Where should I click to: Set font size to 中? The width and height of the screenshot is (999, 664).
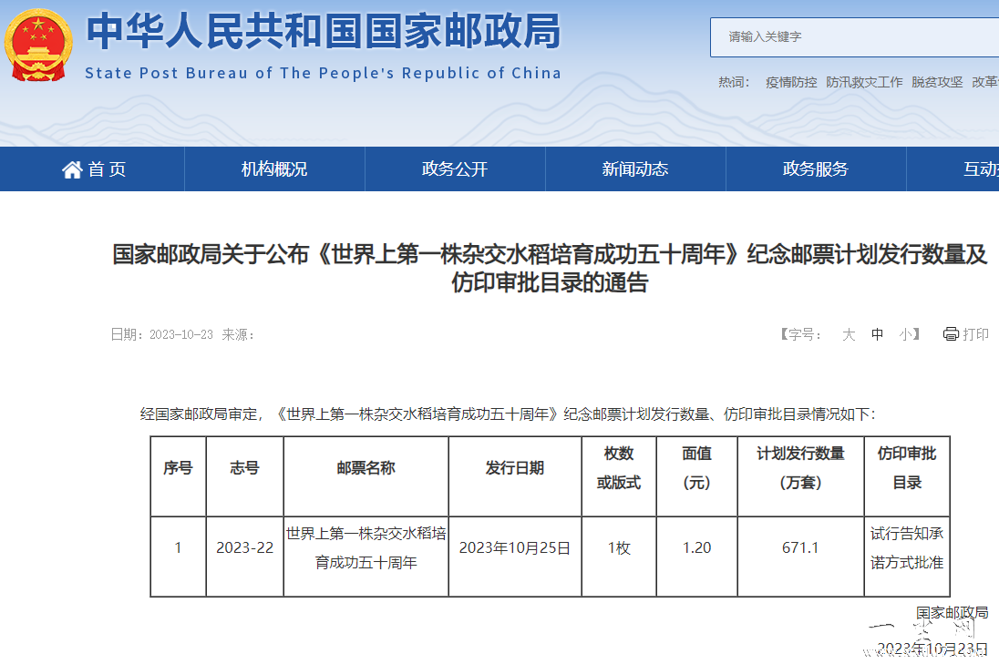click(877, 334)
